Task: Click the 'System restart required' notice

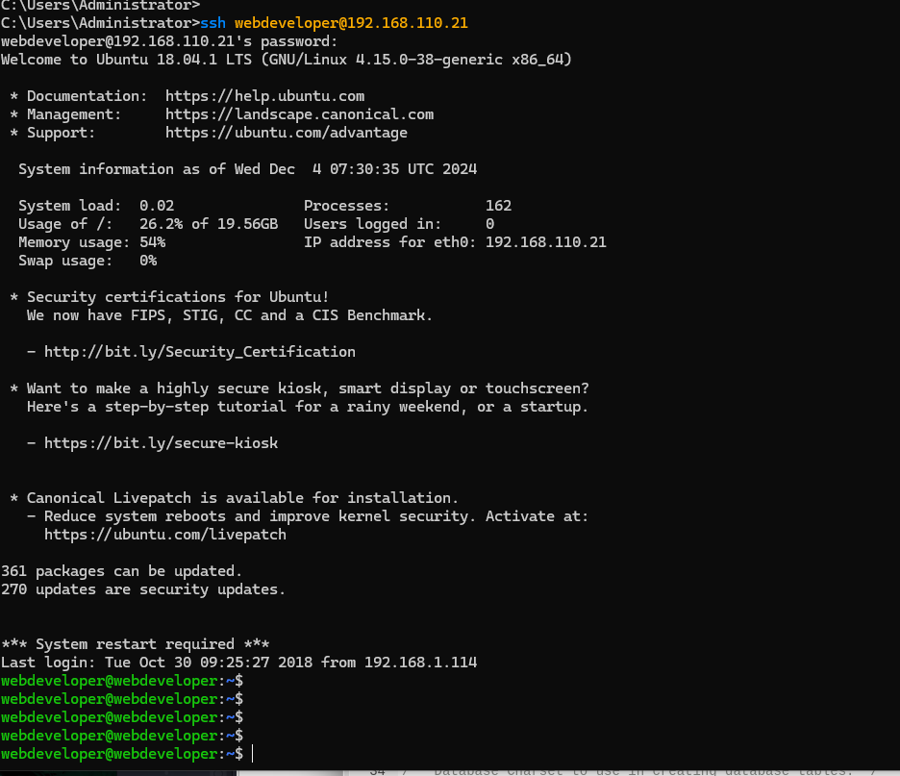Action: tap(135, 644)
